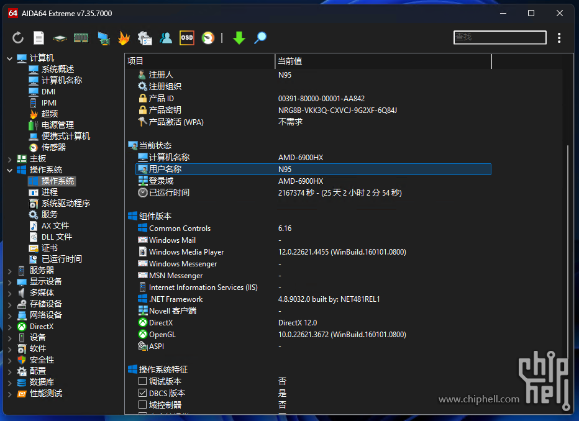Expand the 服务器 tree node
579x421 pixels.
(x=9, y=271)
